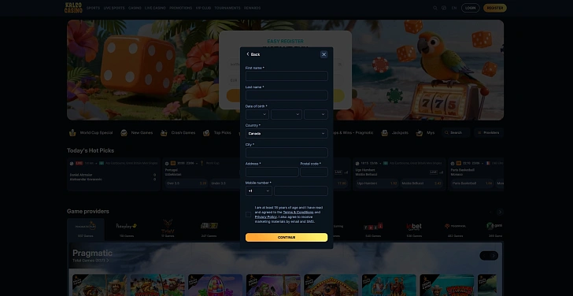Image resolution: width=573 pixels, height=296 pixels.
Task: Open the Casino menu item
Action: tap(135, 8)
